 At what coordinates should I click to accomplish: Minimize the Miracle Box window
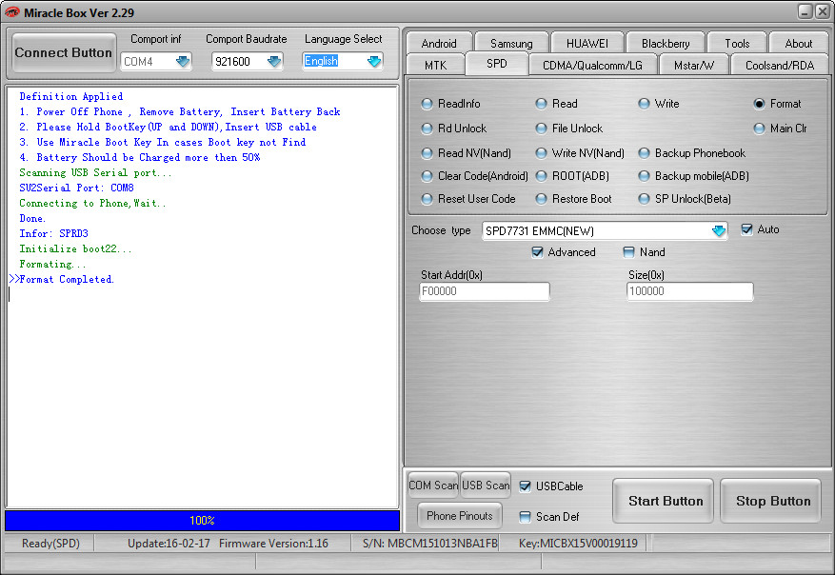805,11
